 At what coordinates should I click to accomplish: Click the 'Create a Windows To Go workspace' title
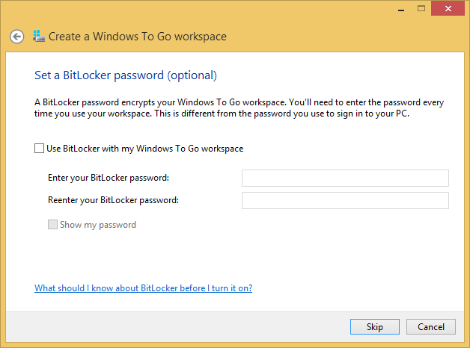click(138, 37)
